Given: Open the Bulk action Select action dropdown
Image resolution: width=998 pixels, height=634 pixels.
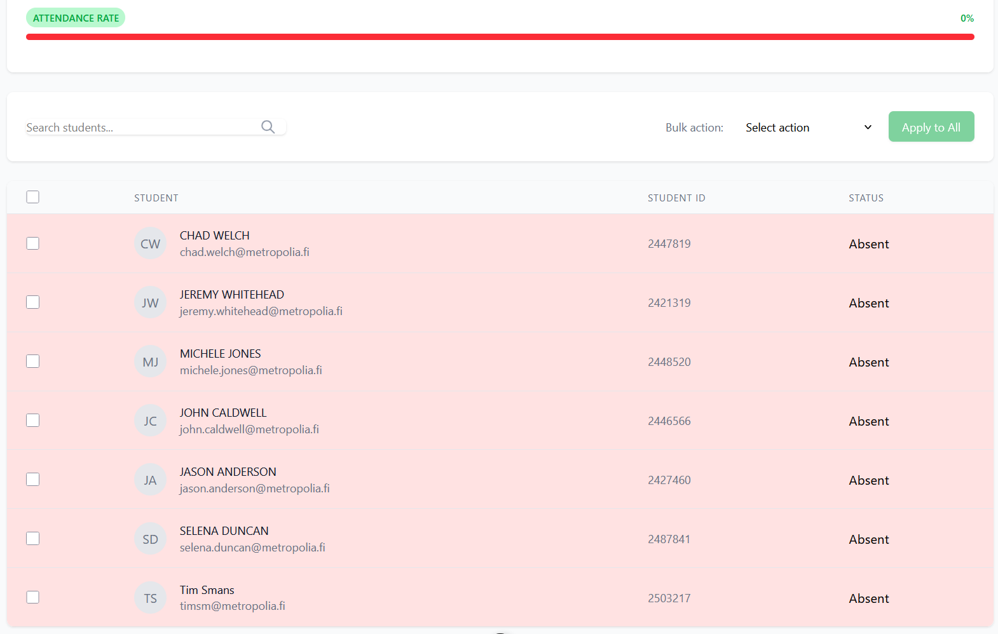Looking at the screenshot, I should [809, 128].
